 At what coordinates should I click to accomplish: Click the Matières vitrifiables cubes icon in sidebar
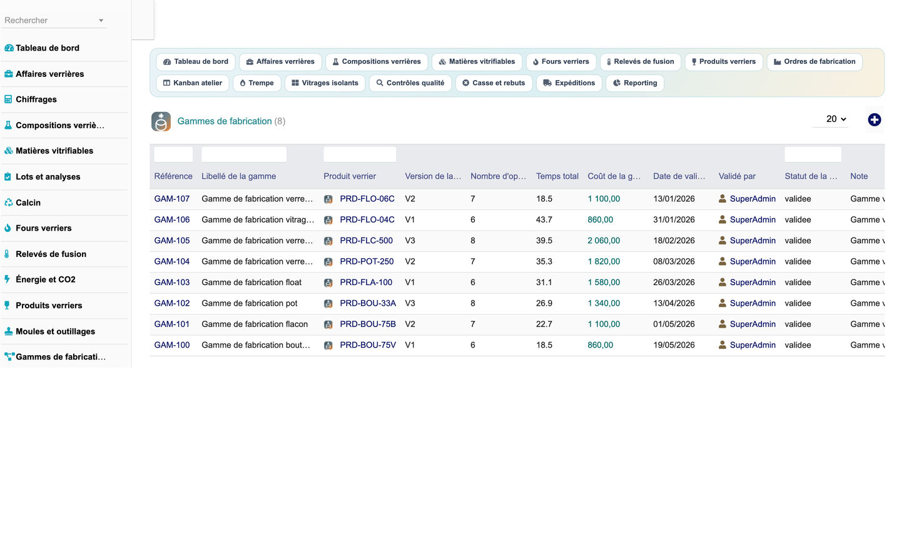point(9,151)
